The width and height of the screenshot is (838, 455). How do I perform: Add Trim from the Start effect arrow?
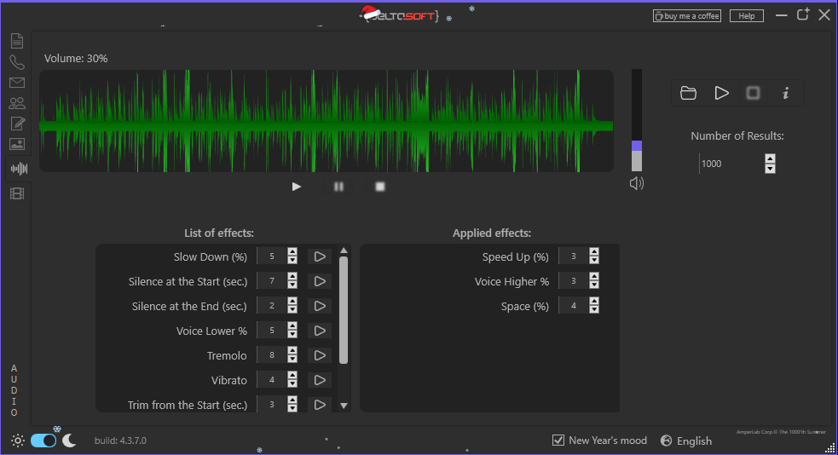point(320,404)
